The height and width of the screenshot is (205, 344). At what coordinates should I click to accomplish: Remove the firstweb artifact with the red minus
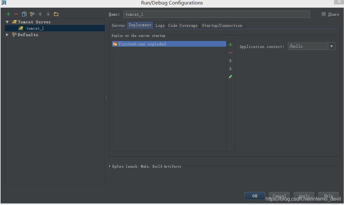pos(230,53)
